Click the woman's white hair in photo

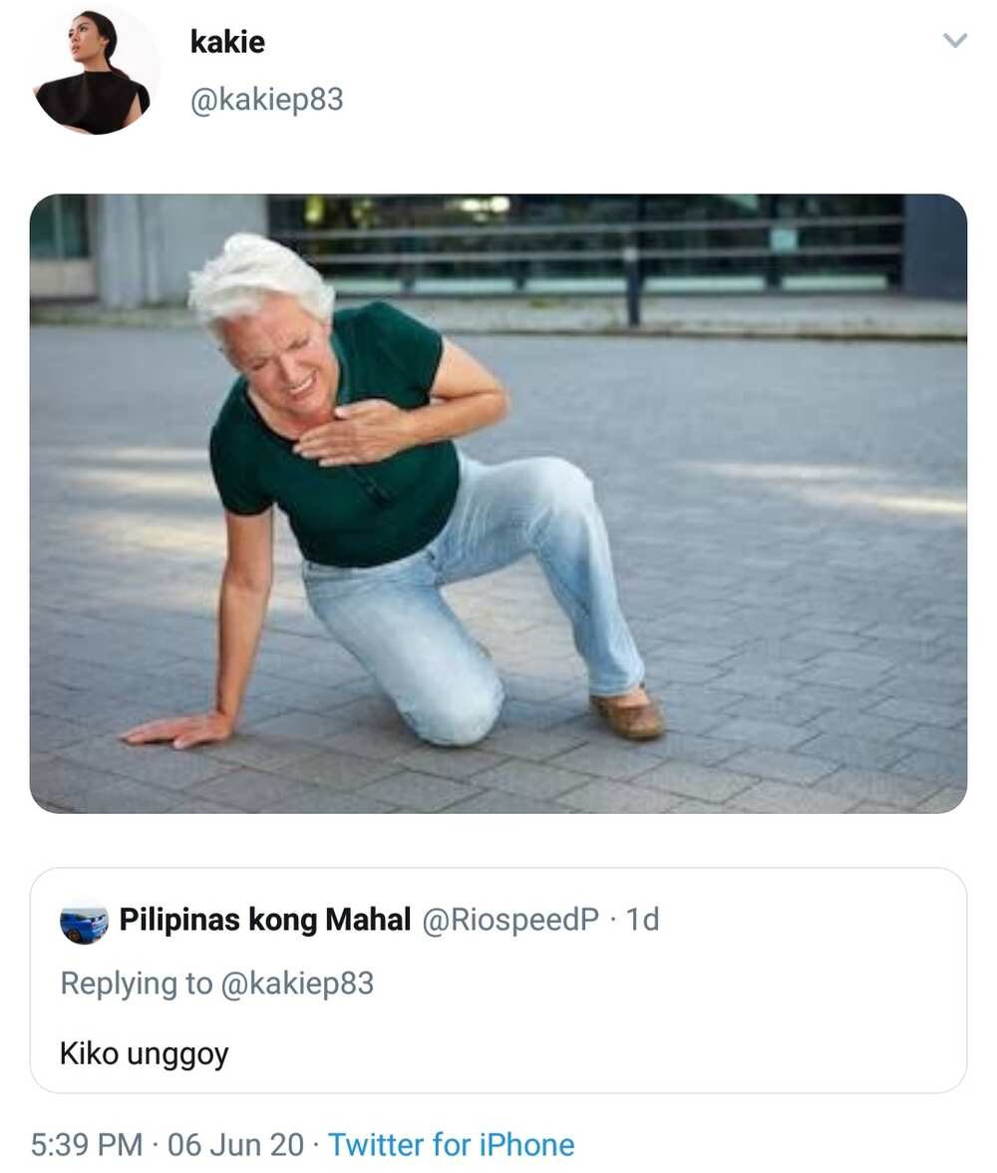[x=258, y=280]
